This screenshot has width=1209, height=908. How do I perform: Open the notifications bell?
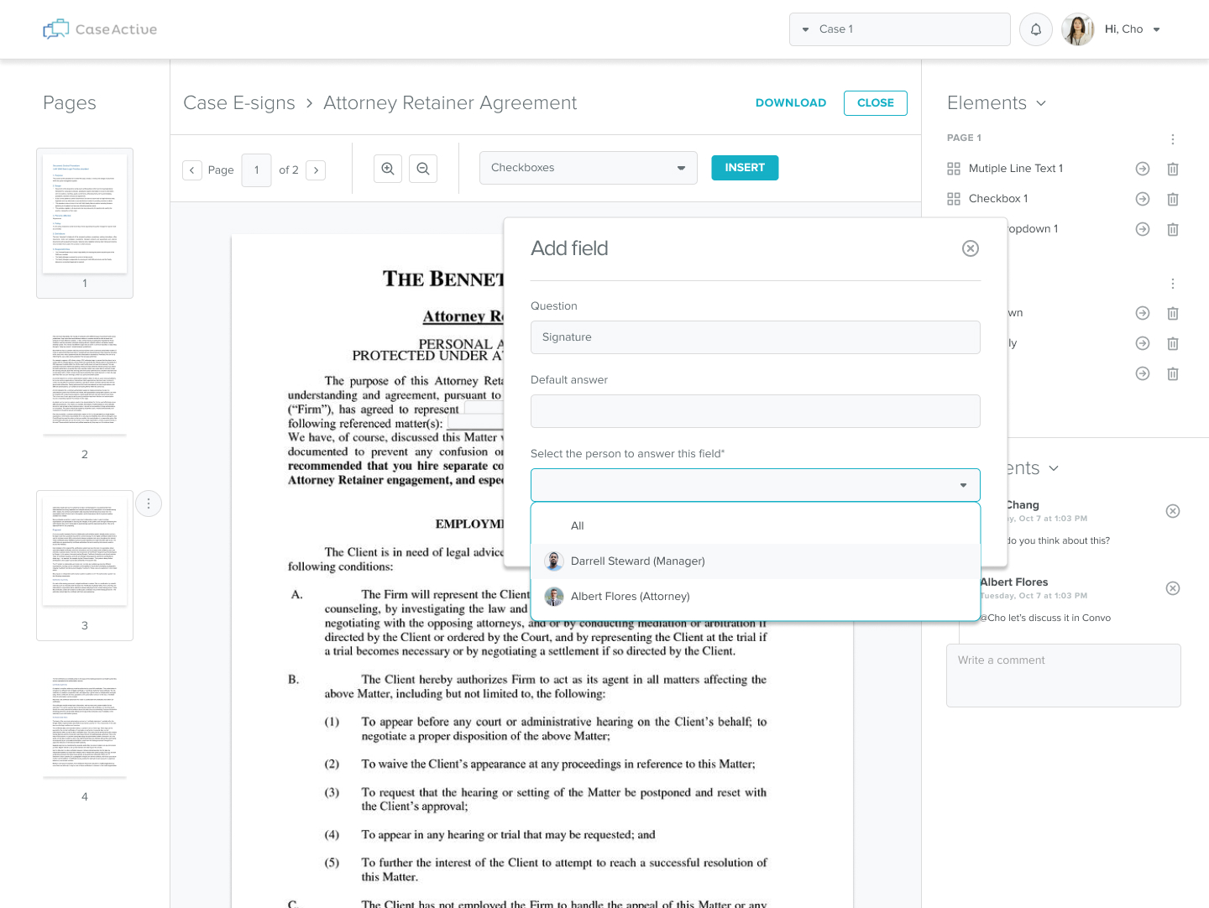pos(1036,29)
